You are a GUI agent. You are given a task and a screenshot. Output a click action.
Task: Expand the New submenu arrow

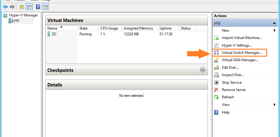click(274, 30)
